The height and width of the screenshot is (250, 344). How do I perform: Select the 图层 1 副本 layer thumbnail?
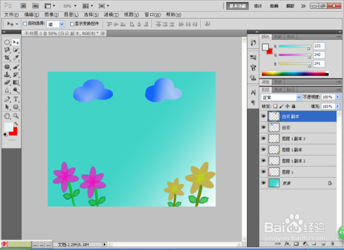tap(274, 149)
